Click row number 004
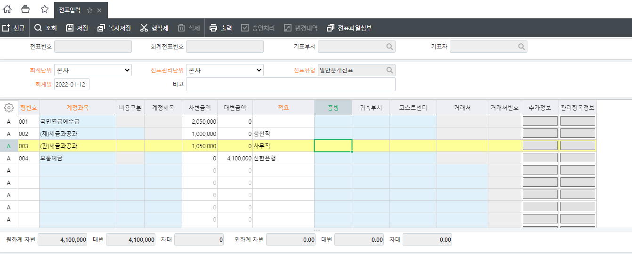The image size is (632, 254). click(29, 158)
